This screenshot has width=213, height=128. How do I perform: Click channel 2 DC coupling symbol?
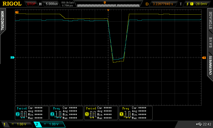point(45,124)
